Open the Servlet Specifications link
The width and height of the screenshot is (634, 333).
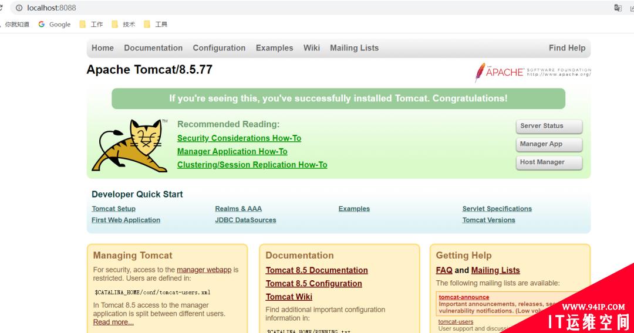pyautogui.click(x=497, y=209)
